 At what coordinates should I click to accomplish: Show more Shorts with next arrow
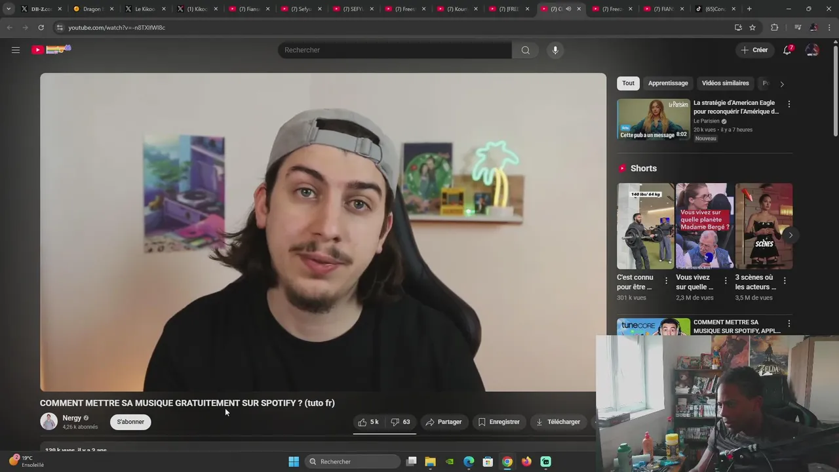pos(790,235)
